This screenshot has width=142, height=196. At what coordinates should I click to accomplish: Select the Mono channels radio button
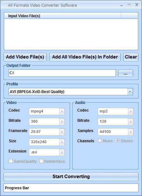pos(100,141)
